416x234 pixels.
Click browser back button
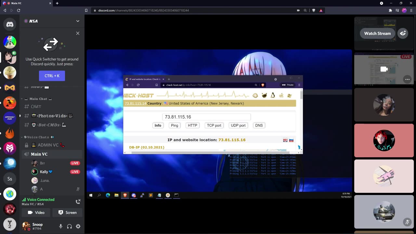click(x=5, y=10)
